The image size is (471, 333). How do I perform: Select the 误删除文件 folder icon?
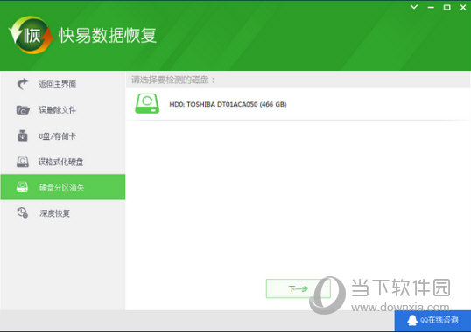pyautogui.click(x=23, y=110)
